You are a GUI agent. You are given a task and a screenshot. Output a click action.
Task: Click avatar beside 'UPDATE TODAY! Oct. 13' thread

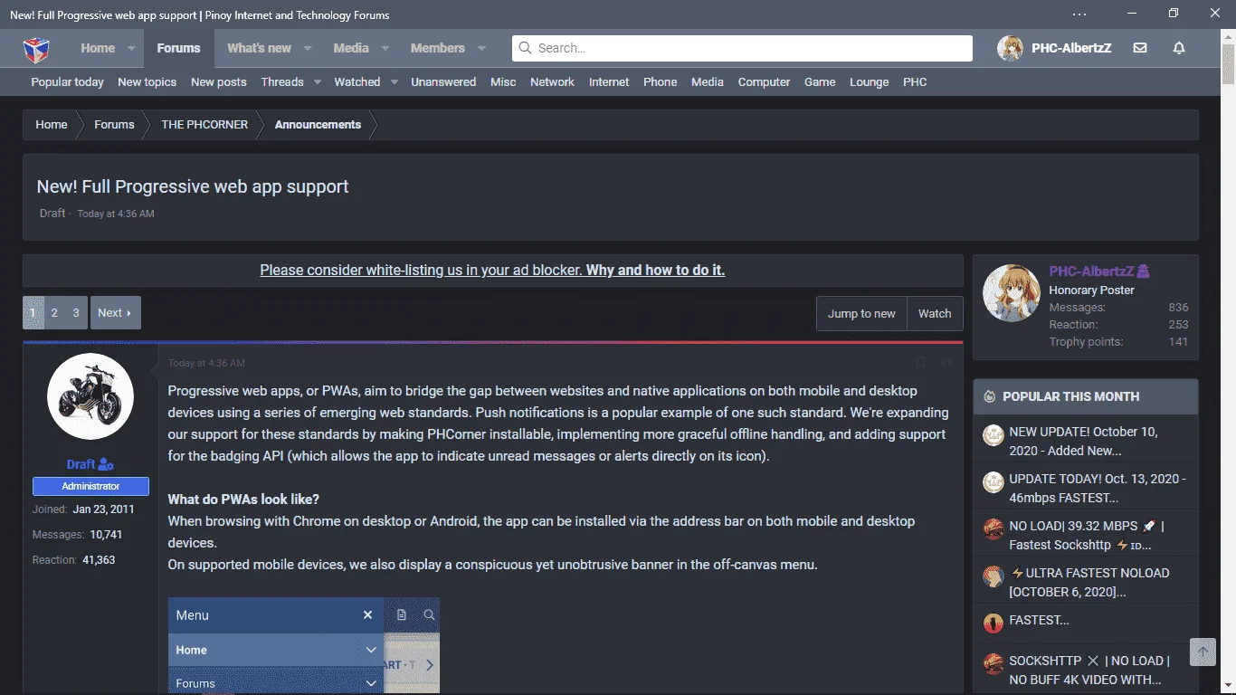coord(994,481)
